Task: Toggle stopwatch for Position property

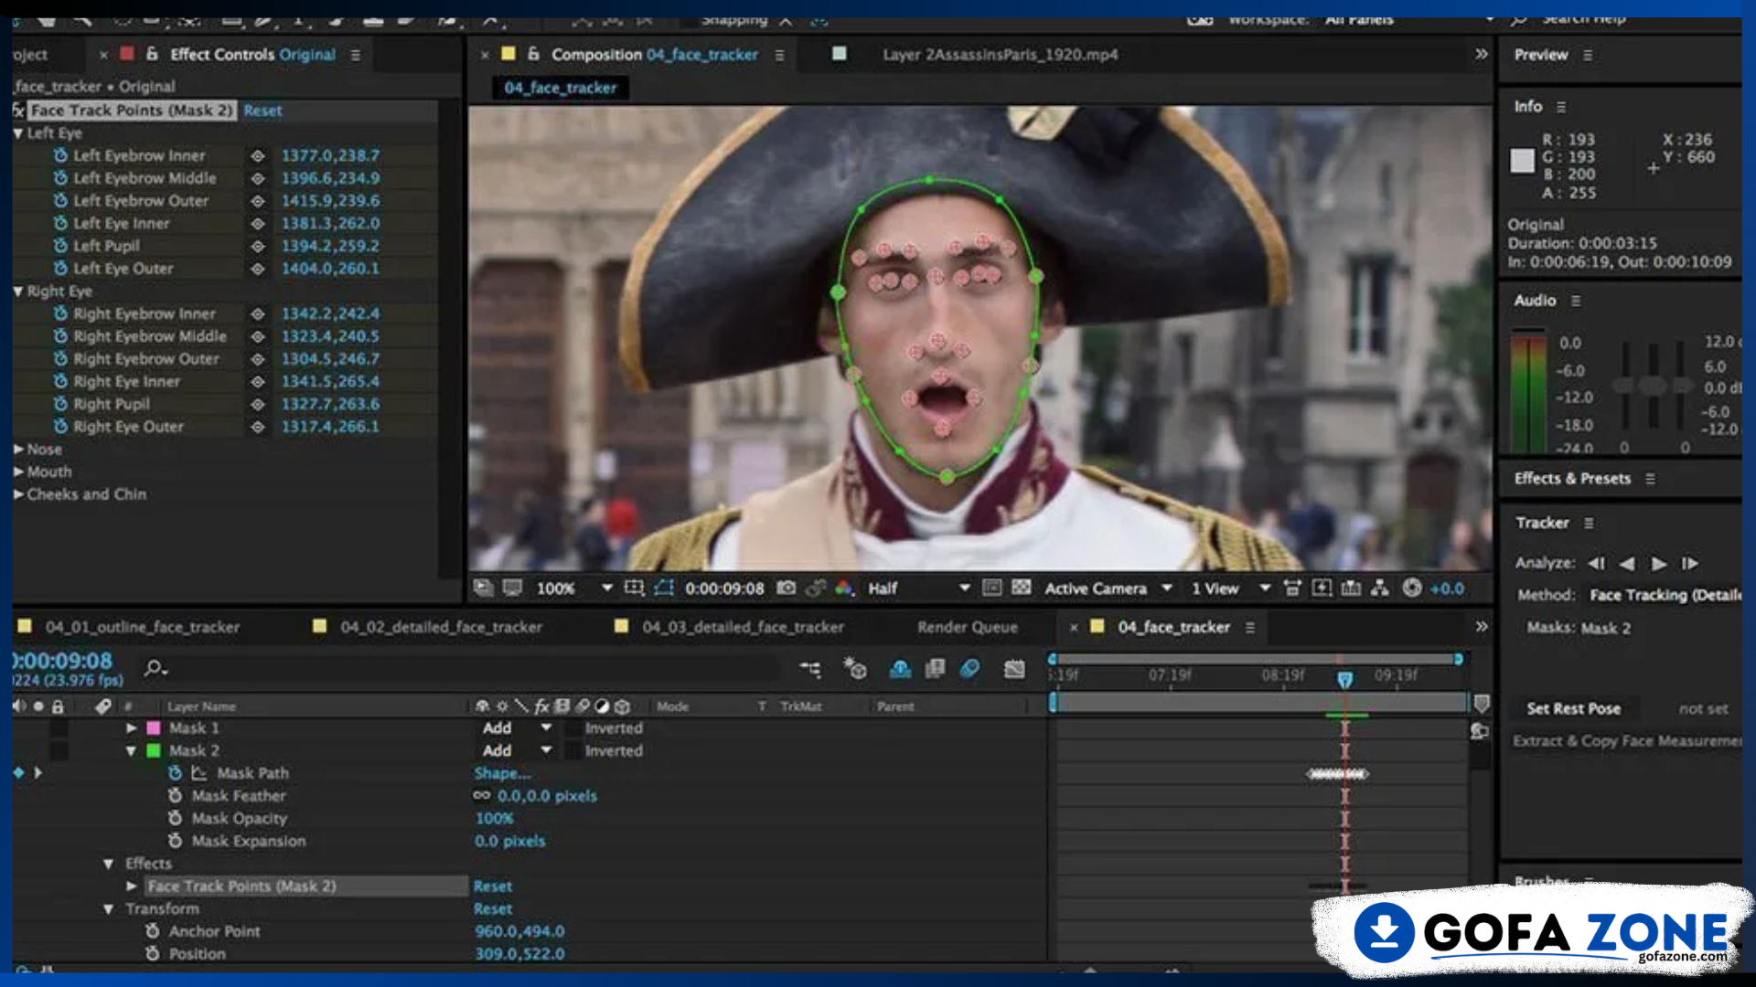Action: click(152, 954)
